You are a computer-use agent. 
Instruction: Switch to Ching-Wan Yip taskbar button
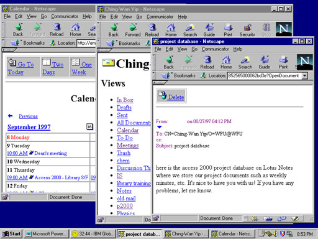[186, 234]
